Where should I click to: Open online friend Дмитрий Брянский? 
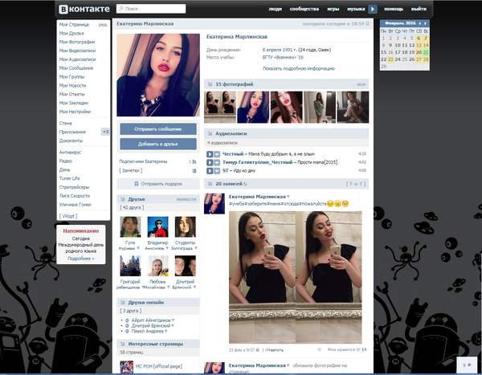coord(151,326)
